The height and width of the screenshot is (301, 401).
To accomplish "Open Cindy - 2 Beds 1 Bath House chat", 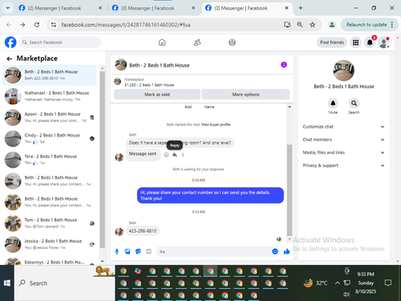I will pos(50,138).
